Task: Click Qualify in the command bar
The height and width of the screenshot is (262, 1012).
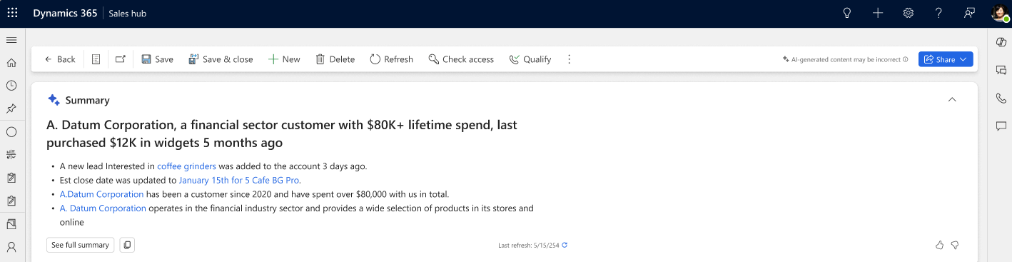Action: pos(530,59)
